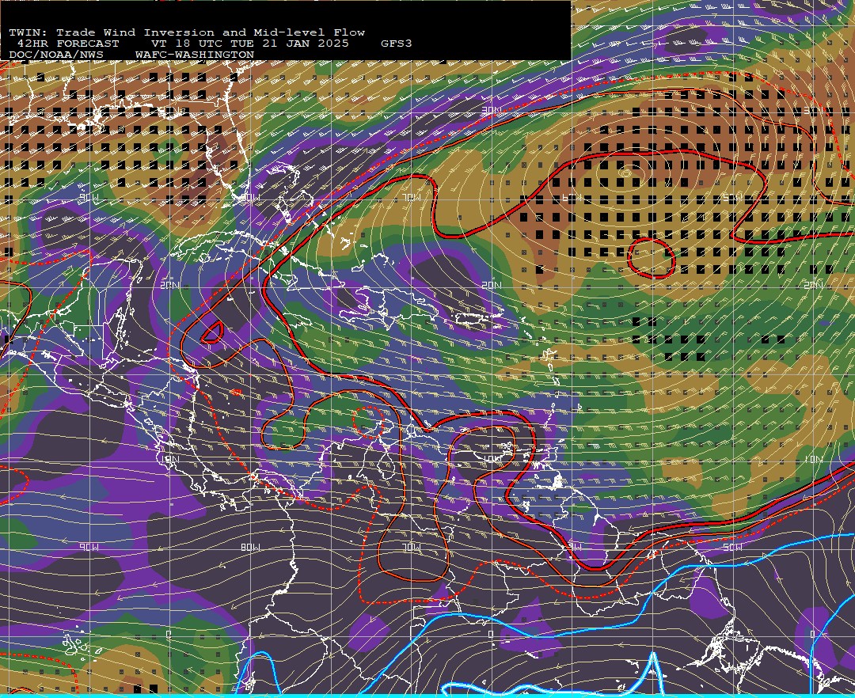Click the '90W' label over the Gulf of Mexico
Image resolution: width=855 pixels, height=698 pixels.
pos(89,197)
